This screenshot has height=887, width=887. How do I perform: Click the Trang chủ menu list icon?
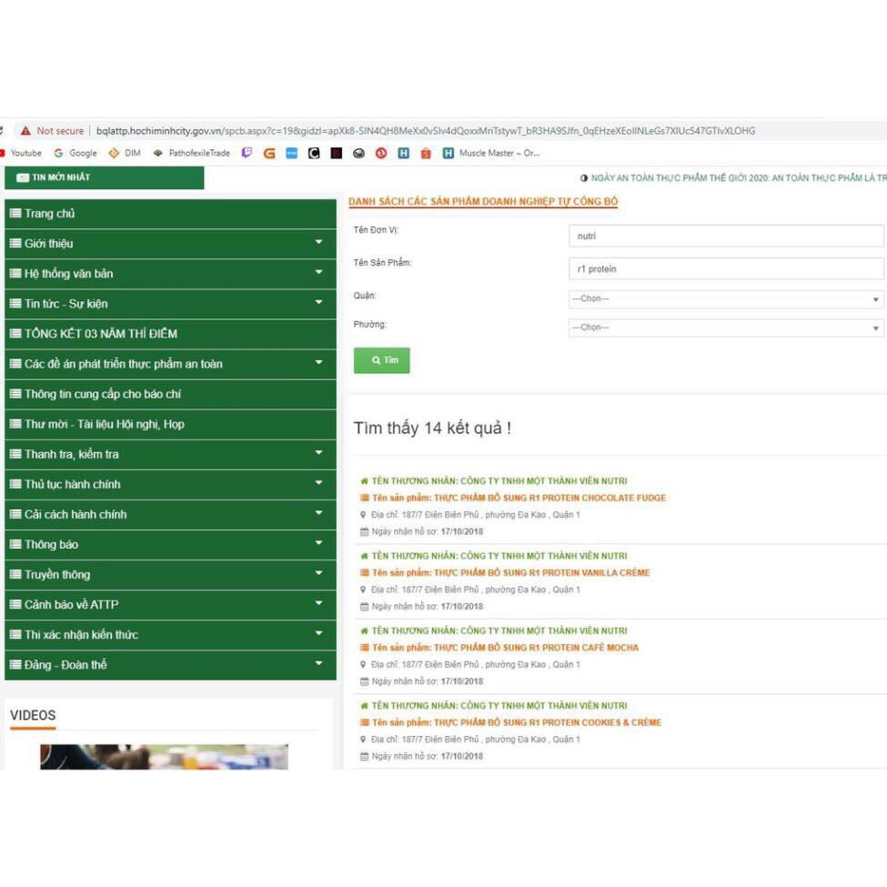(x=15, y=214)
